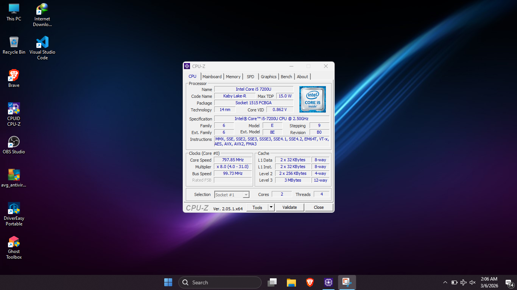Select avg_antivirus installer desktop icon
Screen dimensions: 517x290
tap(14, 178)
